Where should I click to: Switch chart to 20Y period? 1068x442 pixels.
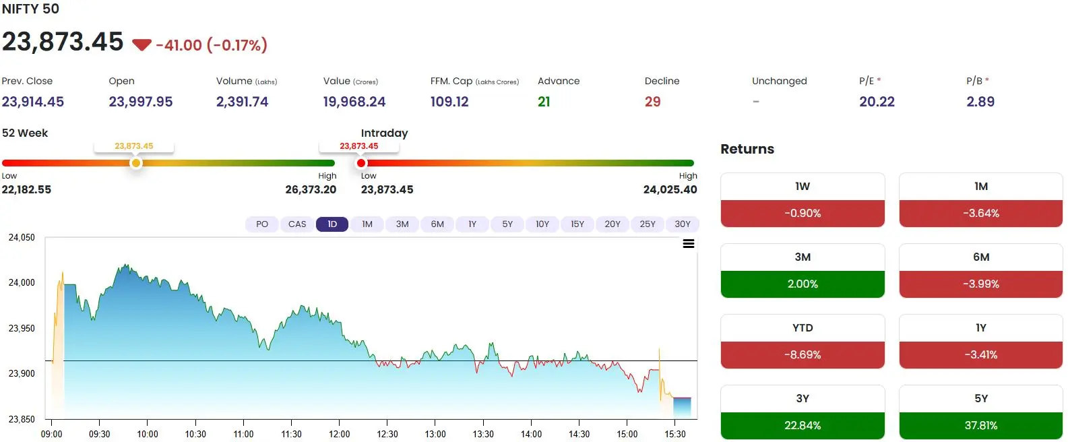[x=612, y=224]
